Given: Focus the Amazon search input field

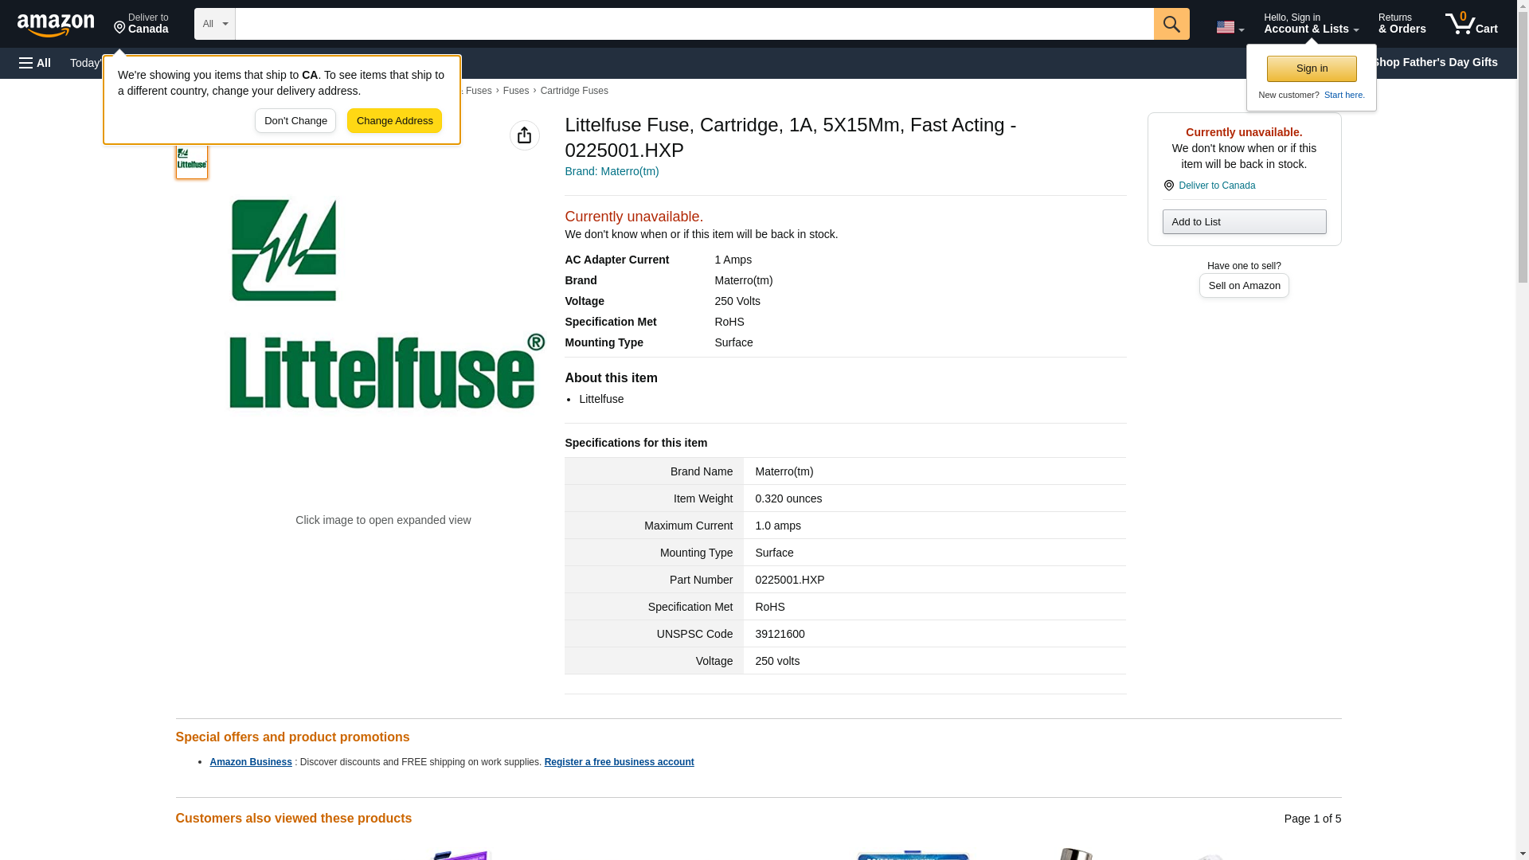Looking at the screenshot, I should 693,24.
